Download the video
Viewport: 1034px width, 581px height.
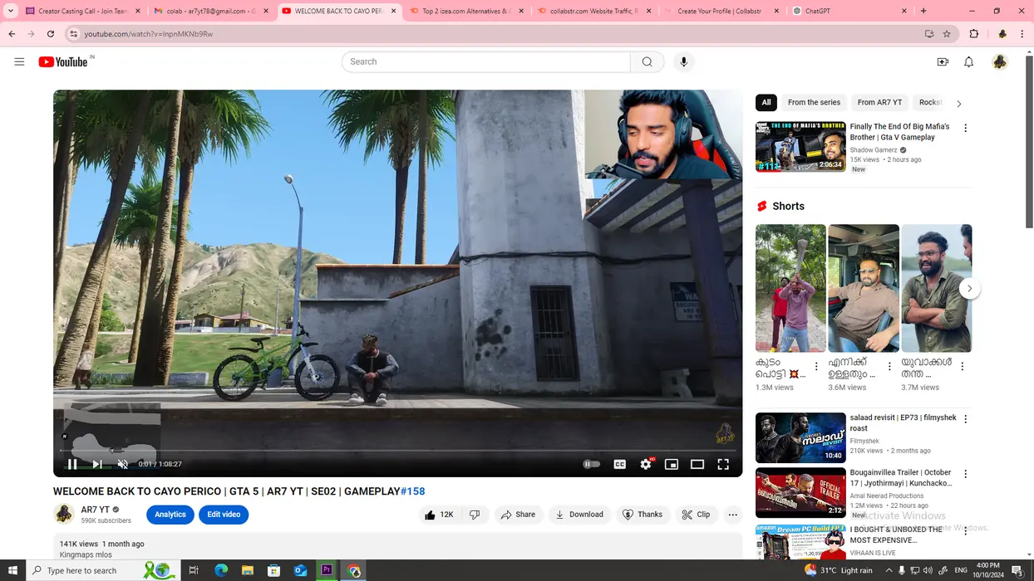[x=579, y=515]
